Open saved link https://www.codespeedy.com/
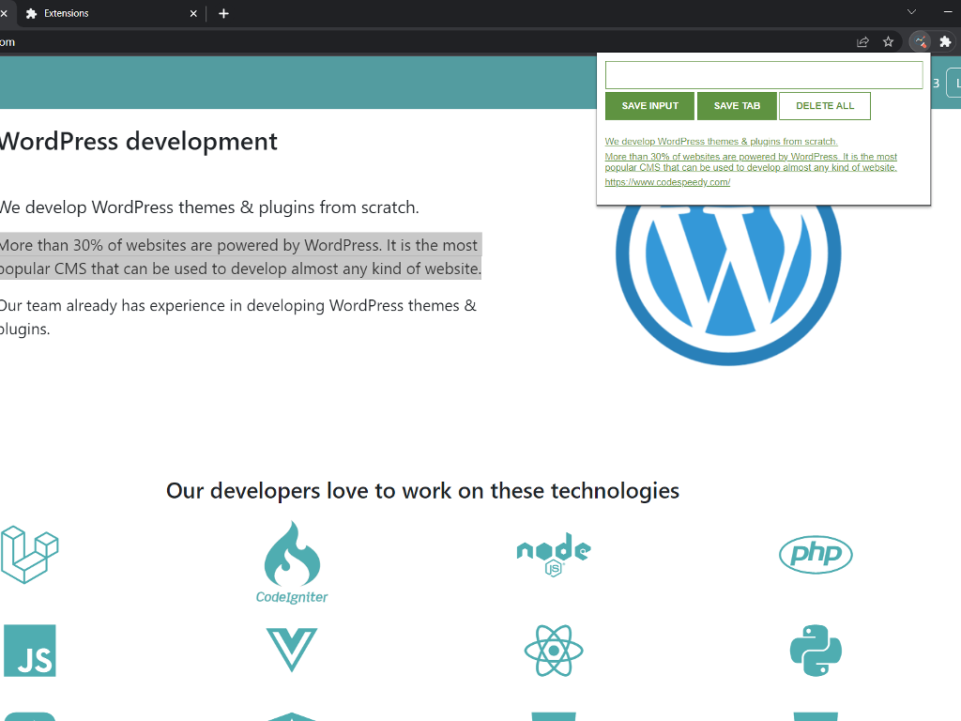The width and height of the screenshot is (961, 721). 667,182
